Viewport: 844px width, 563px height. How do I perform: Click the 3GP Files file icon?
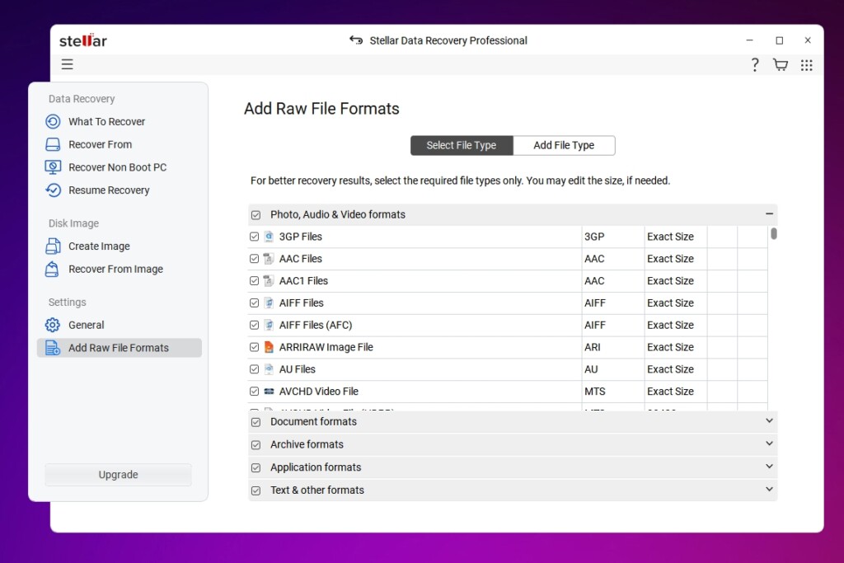269,237
